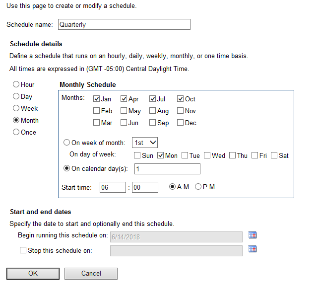Viewport: 318px width, 300px height.
Task: Tick the Fri day of week checkbox
Action: pyautogui.click(x=255, y=155)
